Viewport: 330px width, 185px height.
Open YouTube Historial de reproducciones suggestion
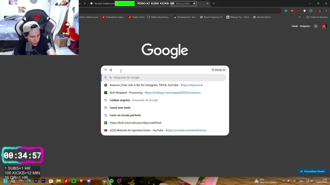click(164, 130)
